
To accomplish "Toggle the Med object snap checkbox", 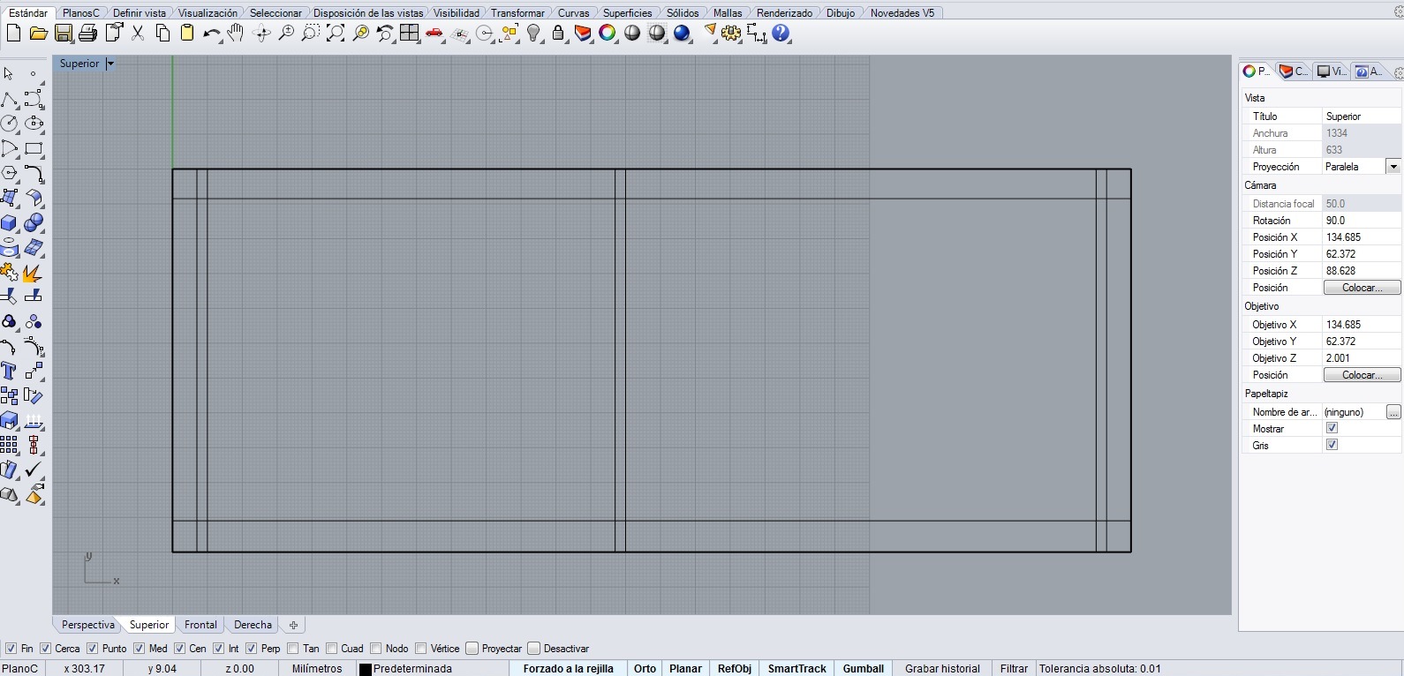I will point(140,649).
